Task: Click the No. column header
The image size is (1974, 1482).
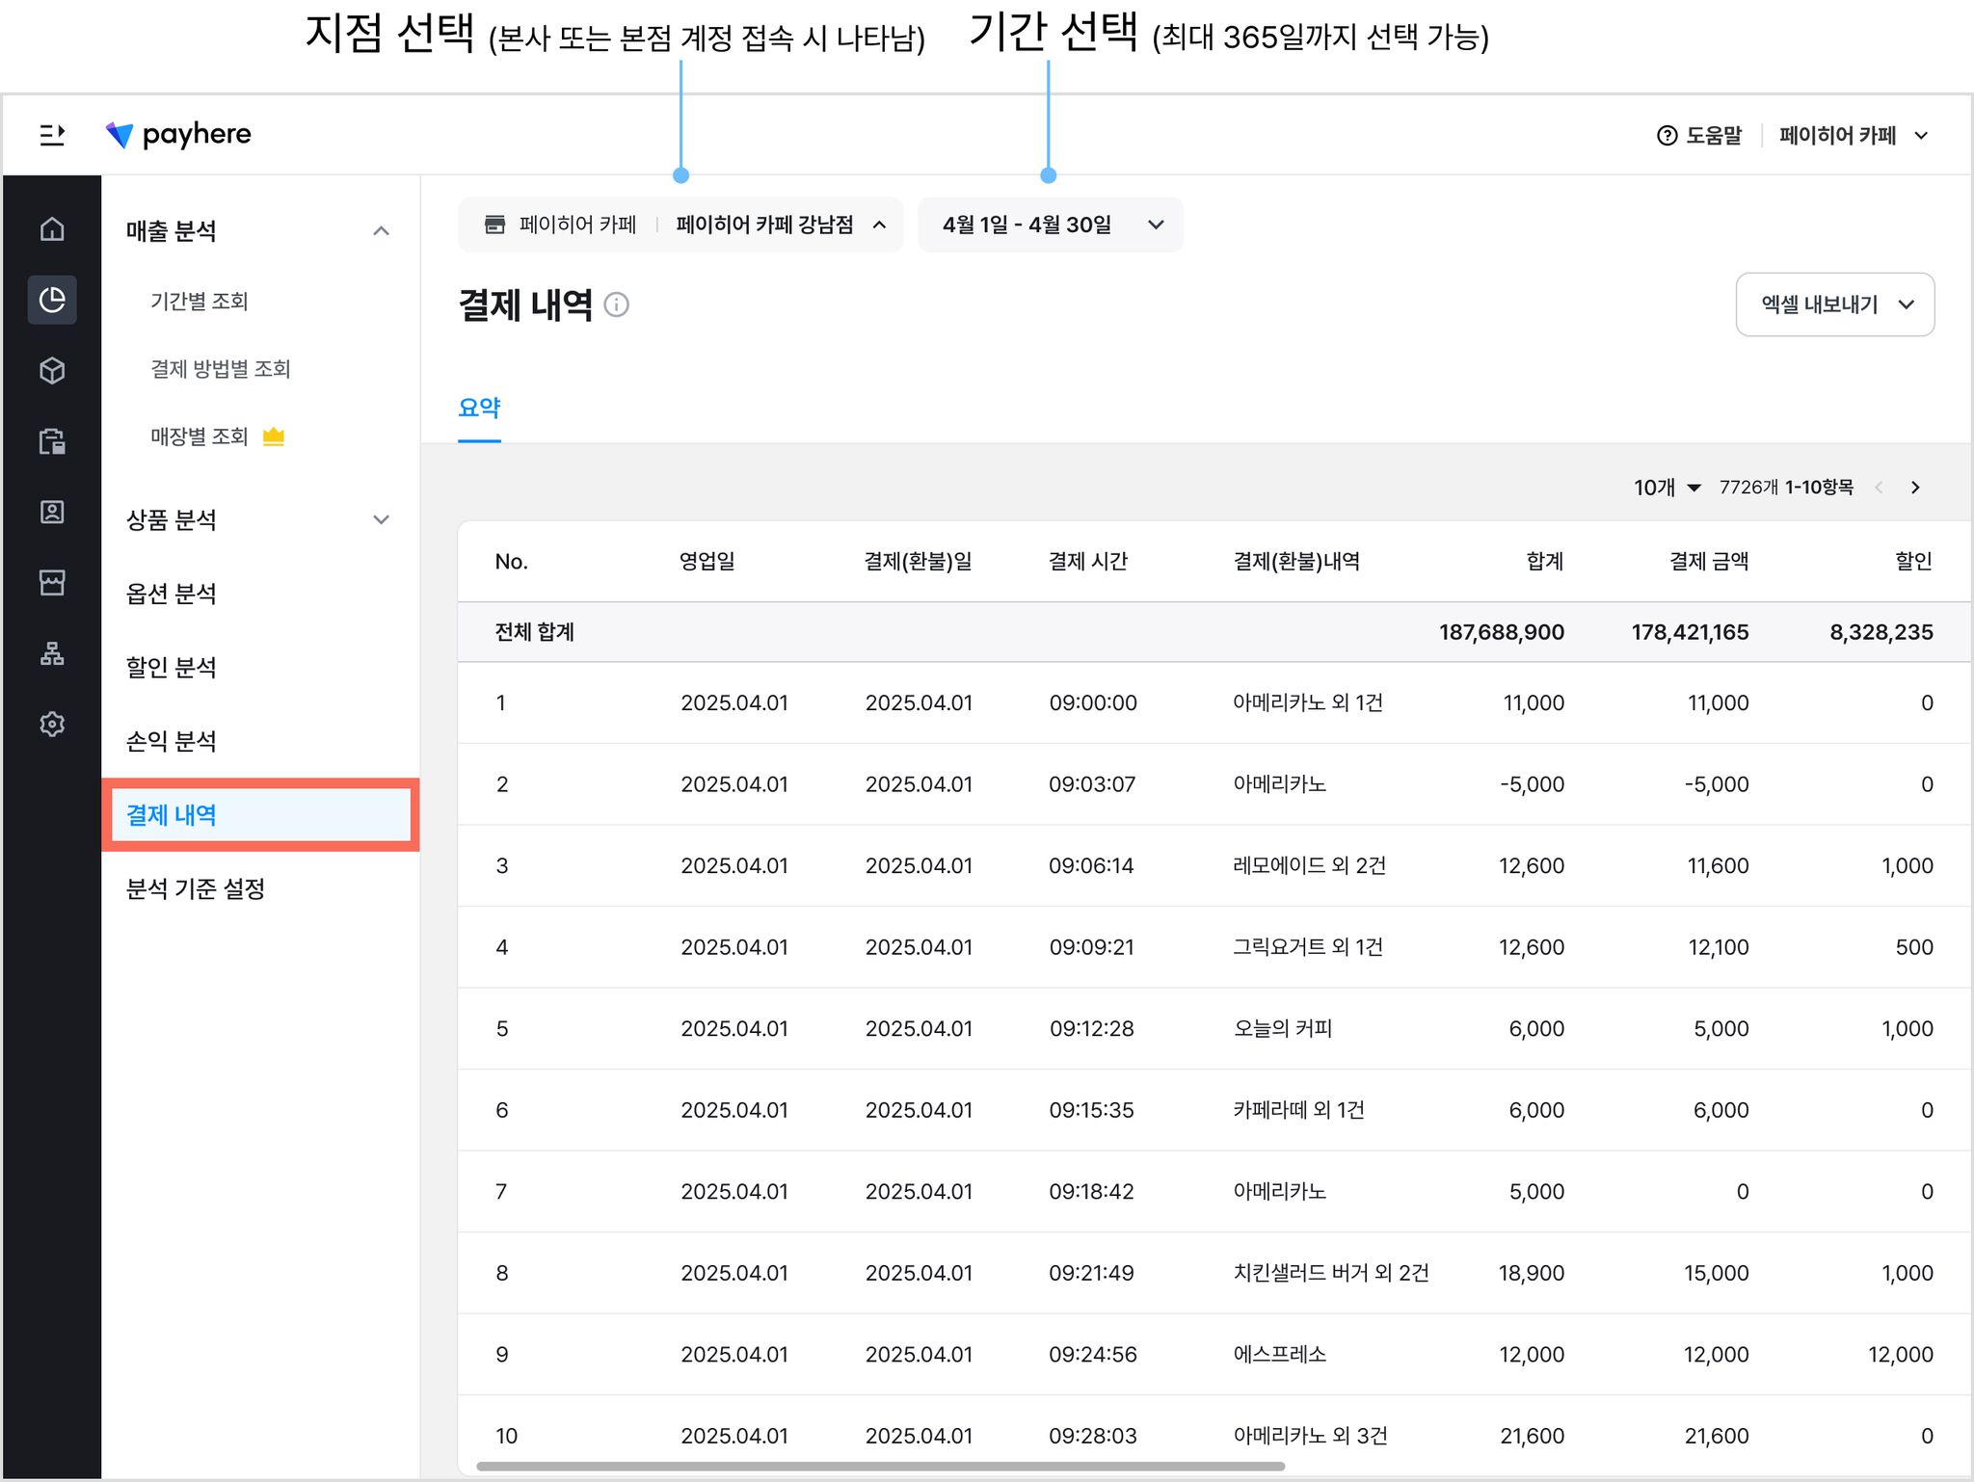Action: pos(511,562)
